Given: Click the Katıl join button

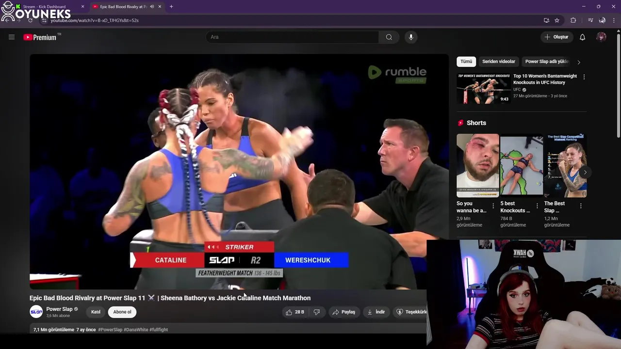Looking at the screenshot, I should [96, 312].
